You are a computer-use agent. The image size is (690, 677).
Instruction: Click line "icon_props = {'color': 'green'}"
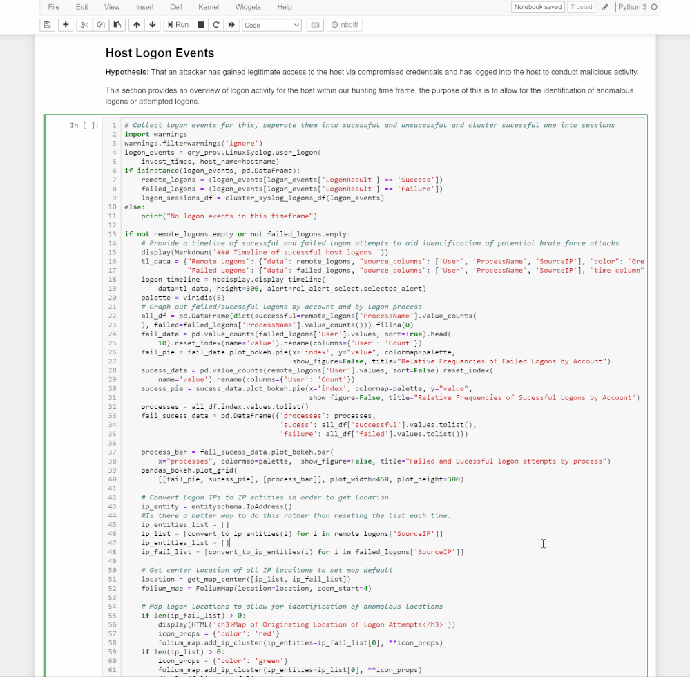point(223,660)
